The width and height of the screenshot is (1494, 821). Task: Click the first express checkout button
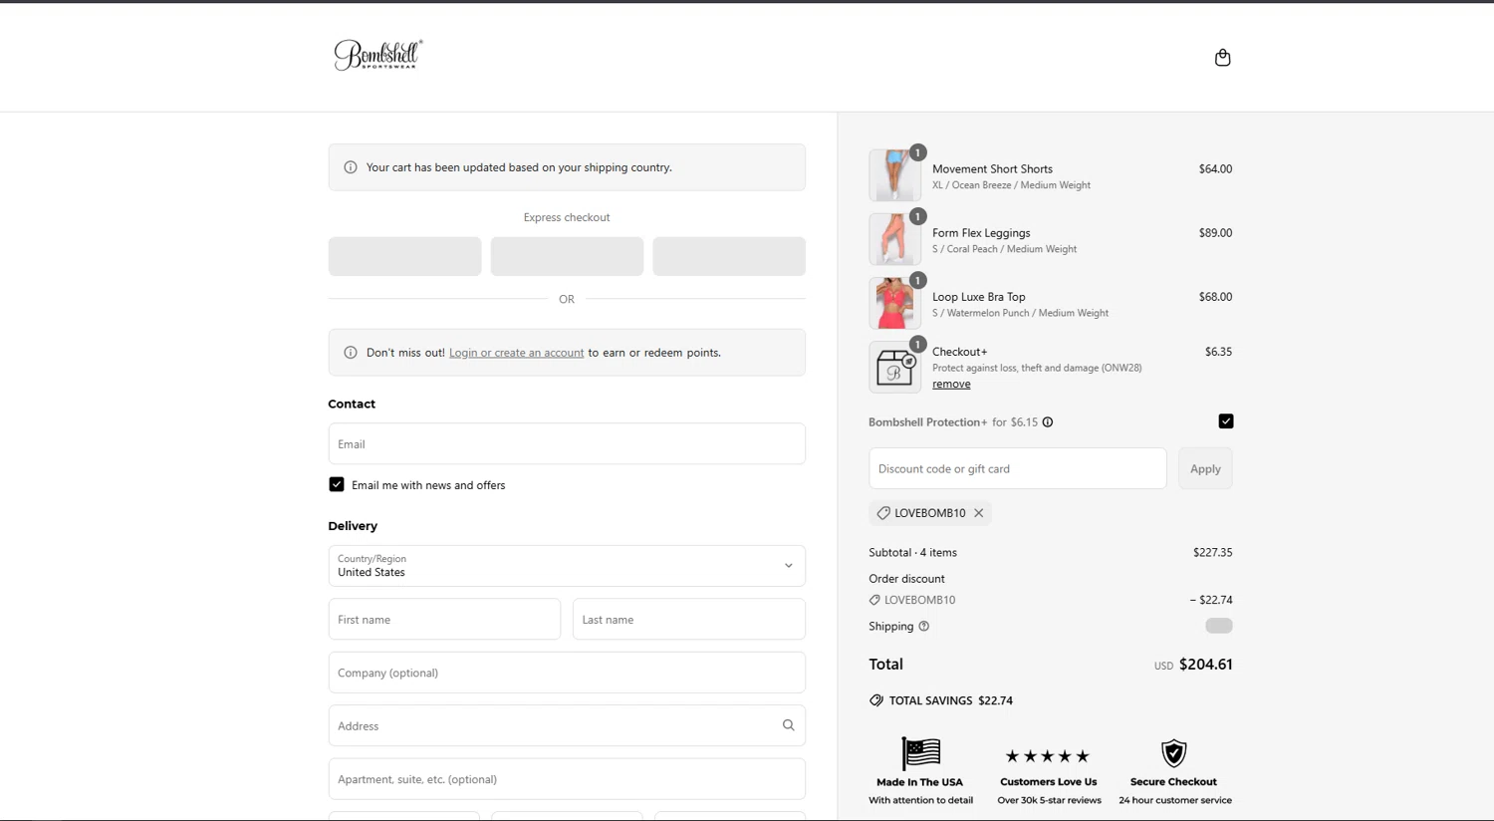click(x=404, y=256)
